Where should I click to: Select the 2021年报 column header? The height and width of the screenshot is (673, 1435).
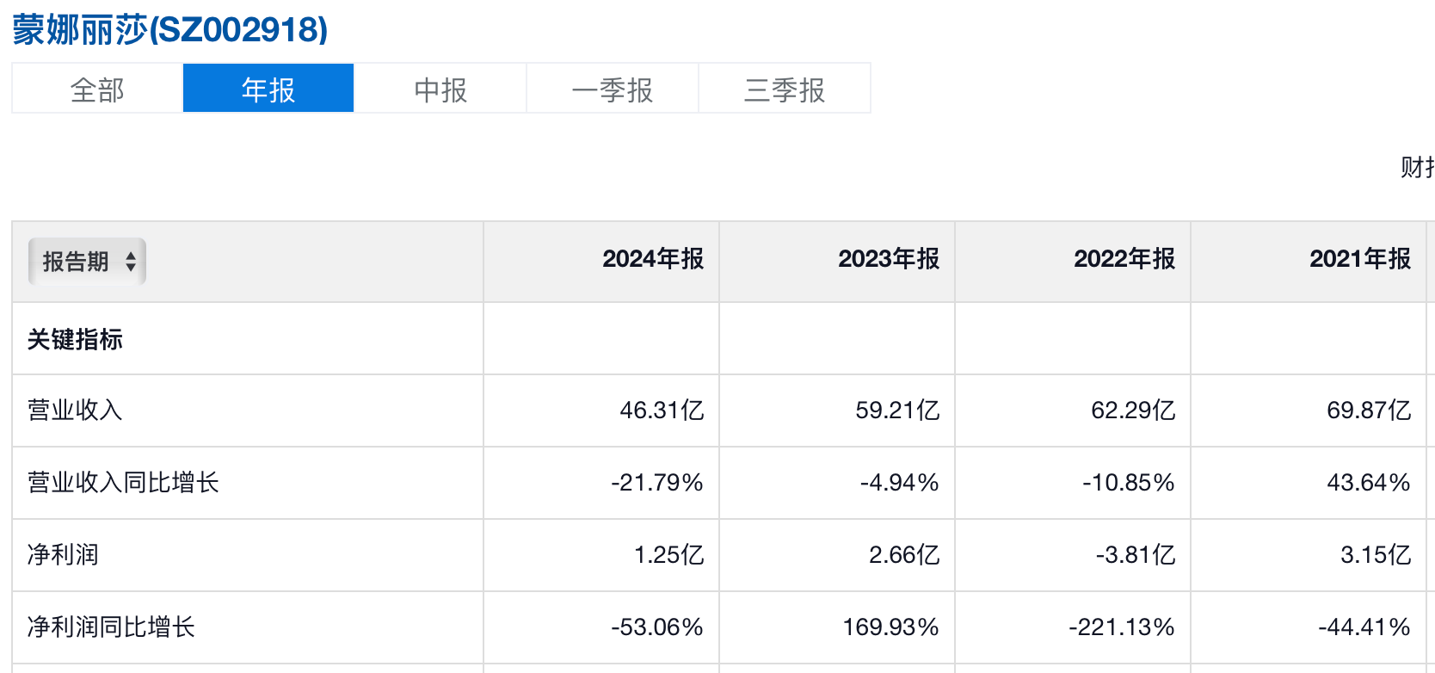1359,259
